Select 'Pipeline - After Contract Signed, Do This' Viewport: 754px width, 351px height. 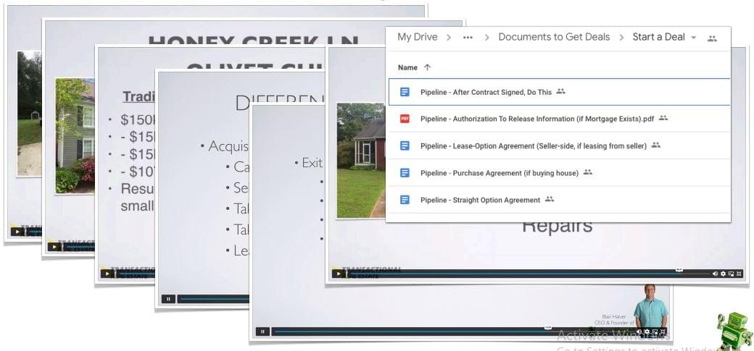point(486,92)
